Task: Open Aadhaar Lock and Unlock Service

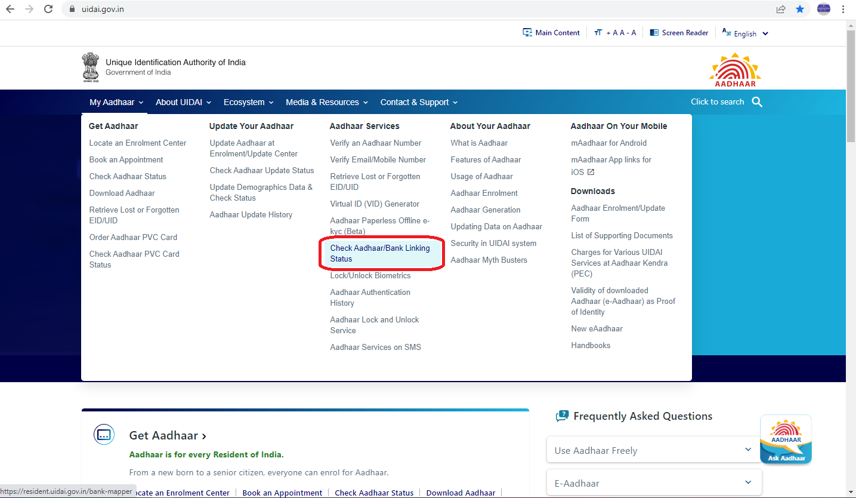Action: 375,325
